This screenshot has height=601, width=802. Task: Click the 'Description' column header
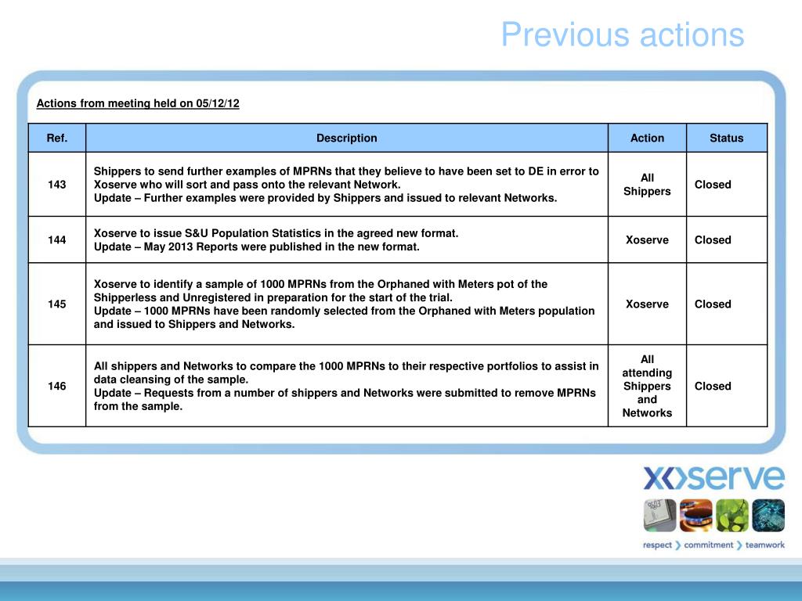coord(347,138)
